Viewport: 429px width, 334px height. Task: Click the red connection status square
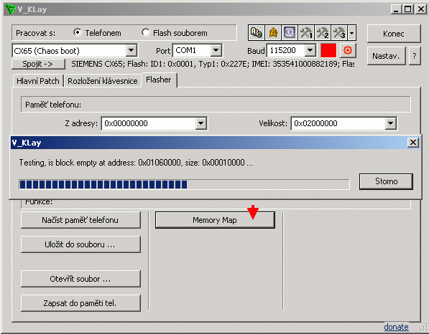click(328, 50)
